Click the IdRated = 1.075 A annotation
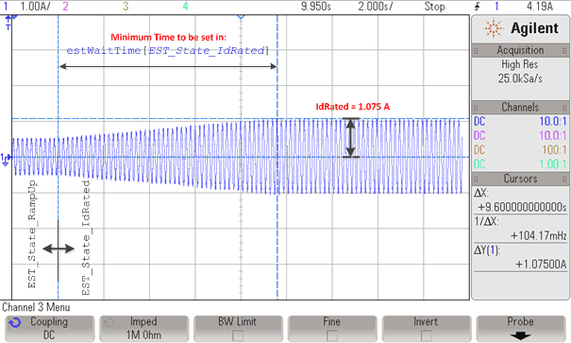The width and height of the screenshot is (571, 343). (352, 107)
